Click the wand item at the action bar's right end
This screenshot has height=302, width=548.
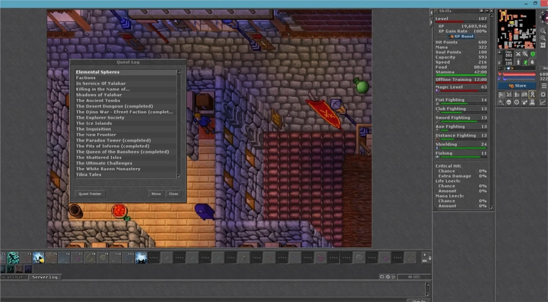click(x=411, y=258)
